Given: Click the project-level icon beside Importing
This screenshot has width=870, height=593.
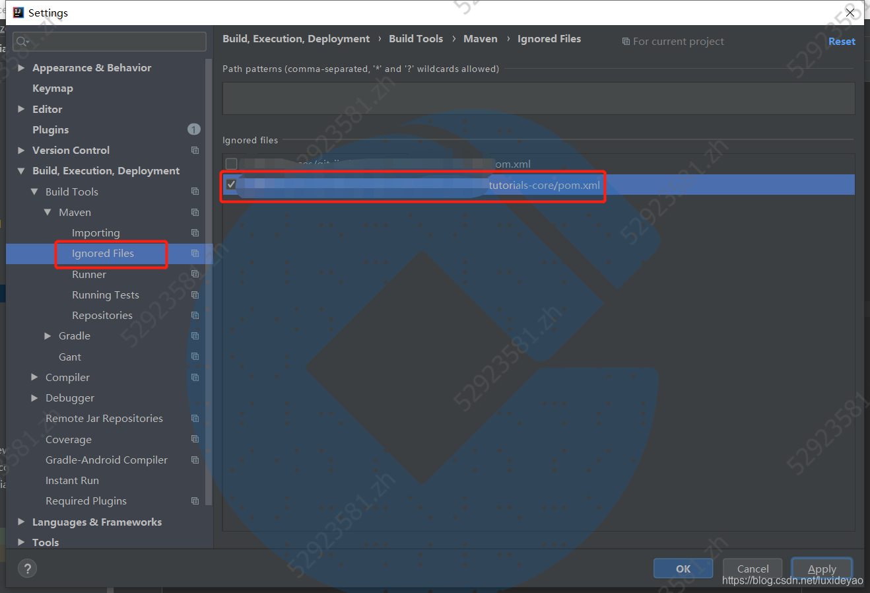Looking at the screenshot, I should point(195,232).
